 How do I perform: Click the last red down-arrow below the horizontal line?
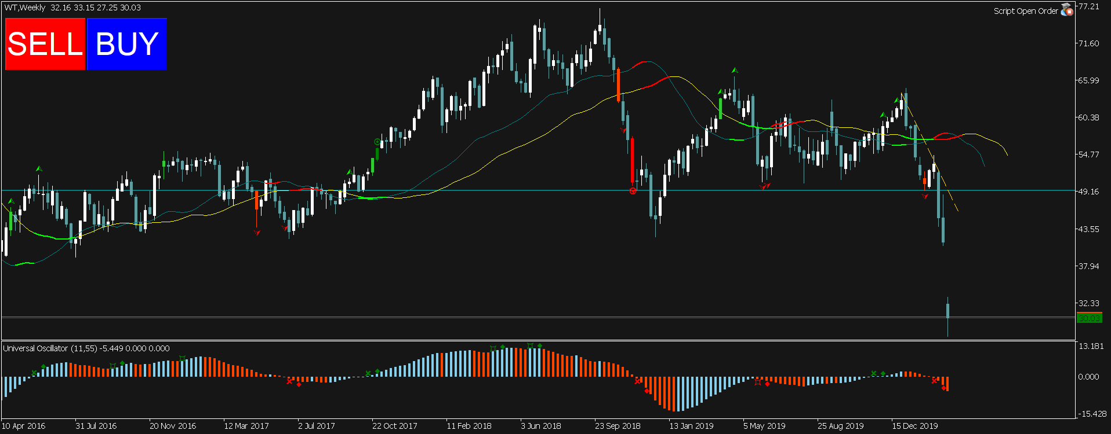924,197
